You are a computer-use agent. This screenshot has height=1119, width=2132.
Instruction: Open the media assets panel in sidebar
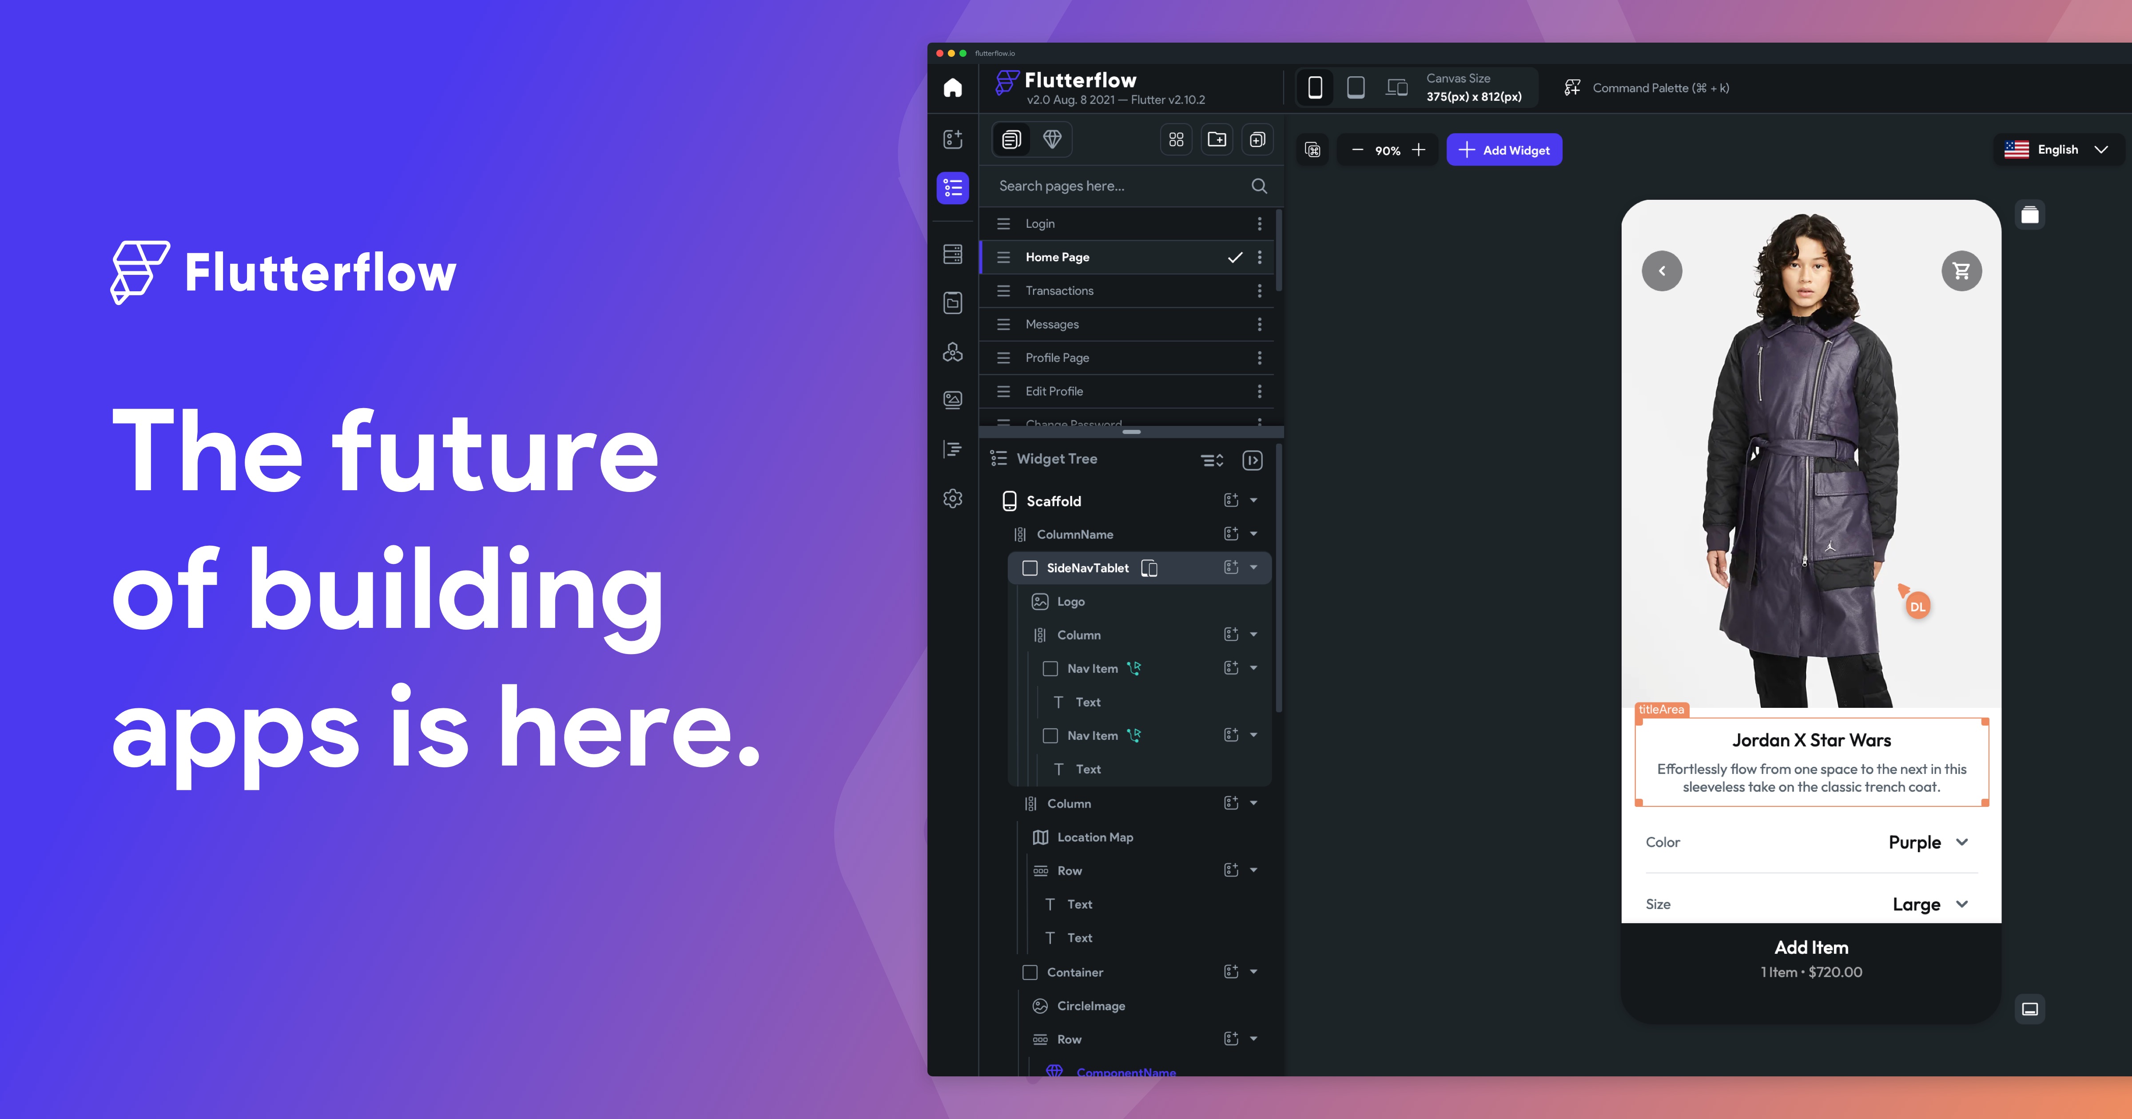point(953,401)
